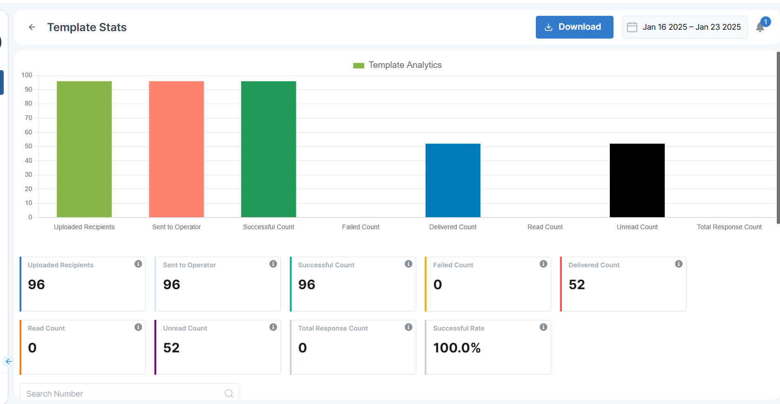Click the Failed Count card title
The width and height of the screenshot is (780, 404).
(453, 265)
